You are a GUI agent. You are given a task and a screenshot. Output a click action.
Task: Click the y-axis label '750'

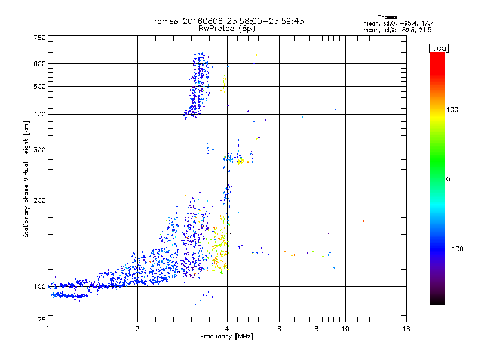[39, 38]
